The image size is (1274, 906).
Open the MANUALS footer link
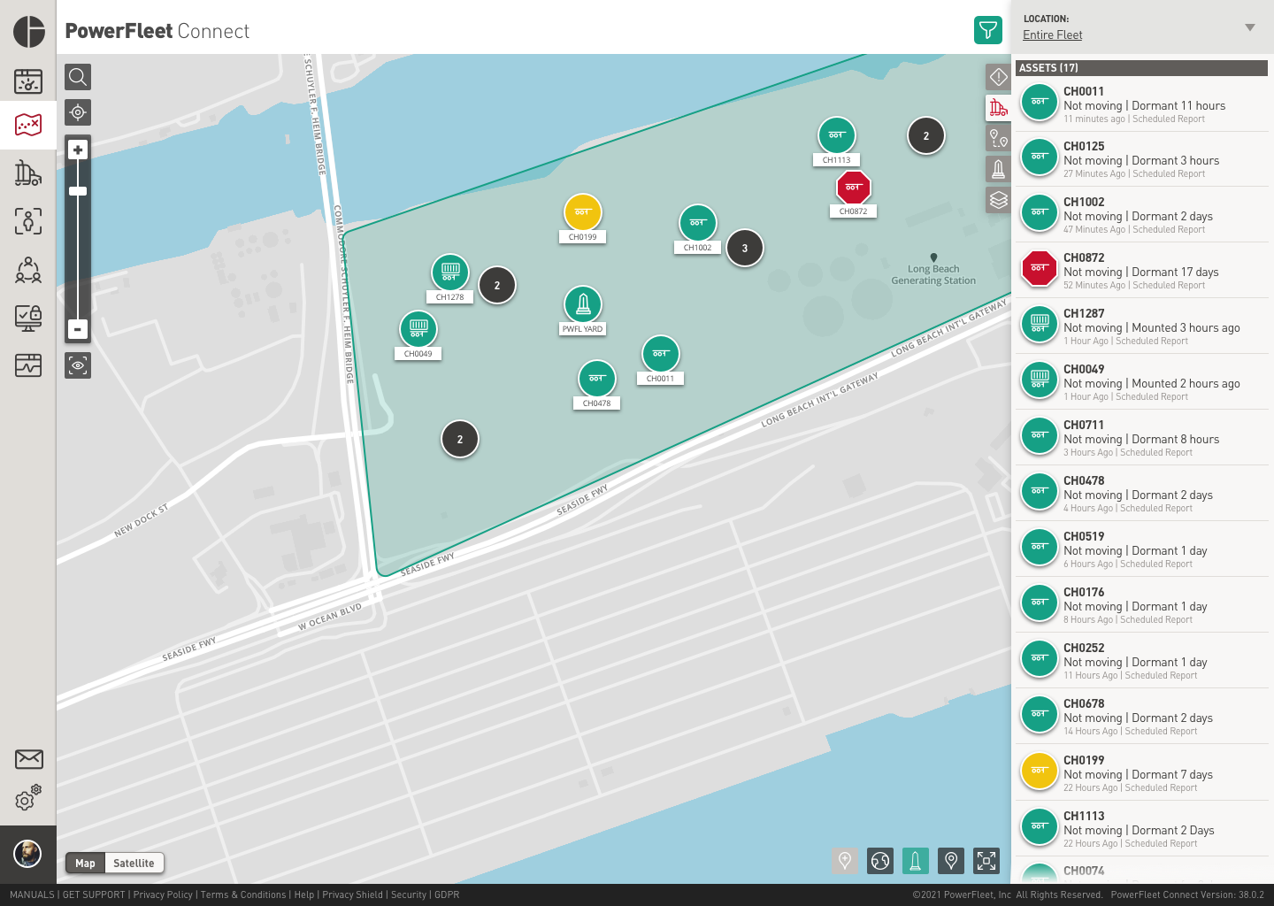[x=32, y=894]
